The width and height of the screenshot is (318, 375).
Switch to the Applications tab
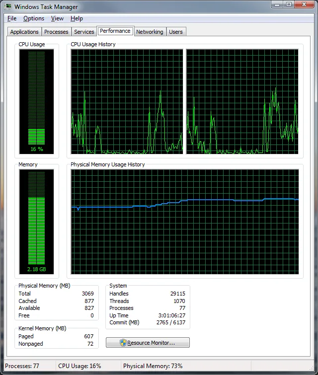[x=24, y=32]
